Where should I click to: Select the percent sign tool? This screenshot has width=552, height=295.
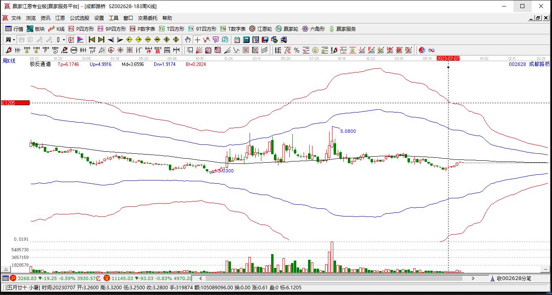pos(297,50)
